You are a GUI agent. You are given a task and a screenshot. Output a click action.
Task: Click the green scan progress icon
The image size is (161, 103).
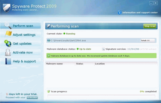[49, 91]
